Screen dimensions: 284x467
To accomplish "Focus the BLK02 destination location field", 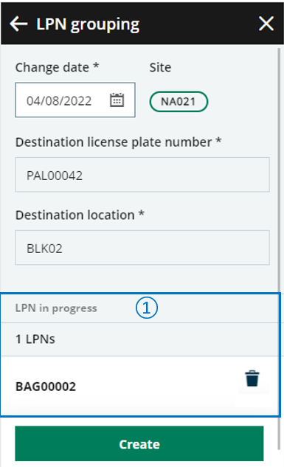I will [x=142, y=248].
